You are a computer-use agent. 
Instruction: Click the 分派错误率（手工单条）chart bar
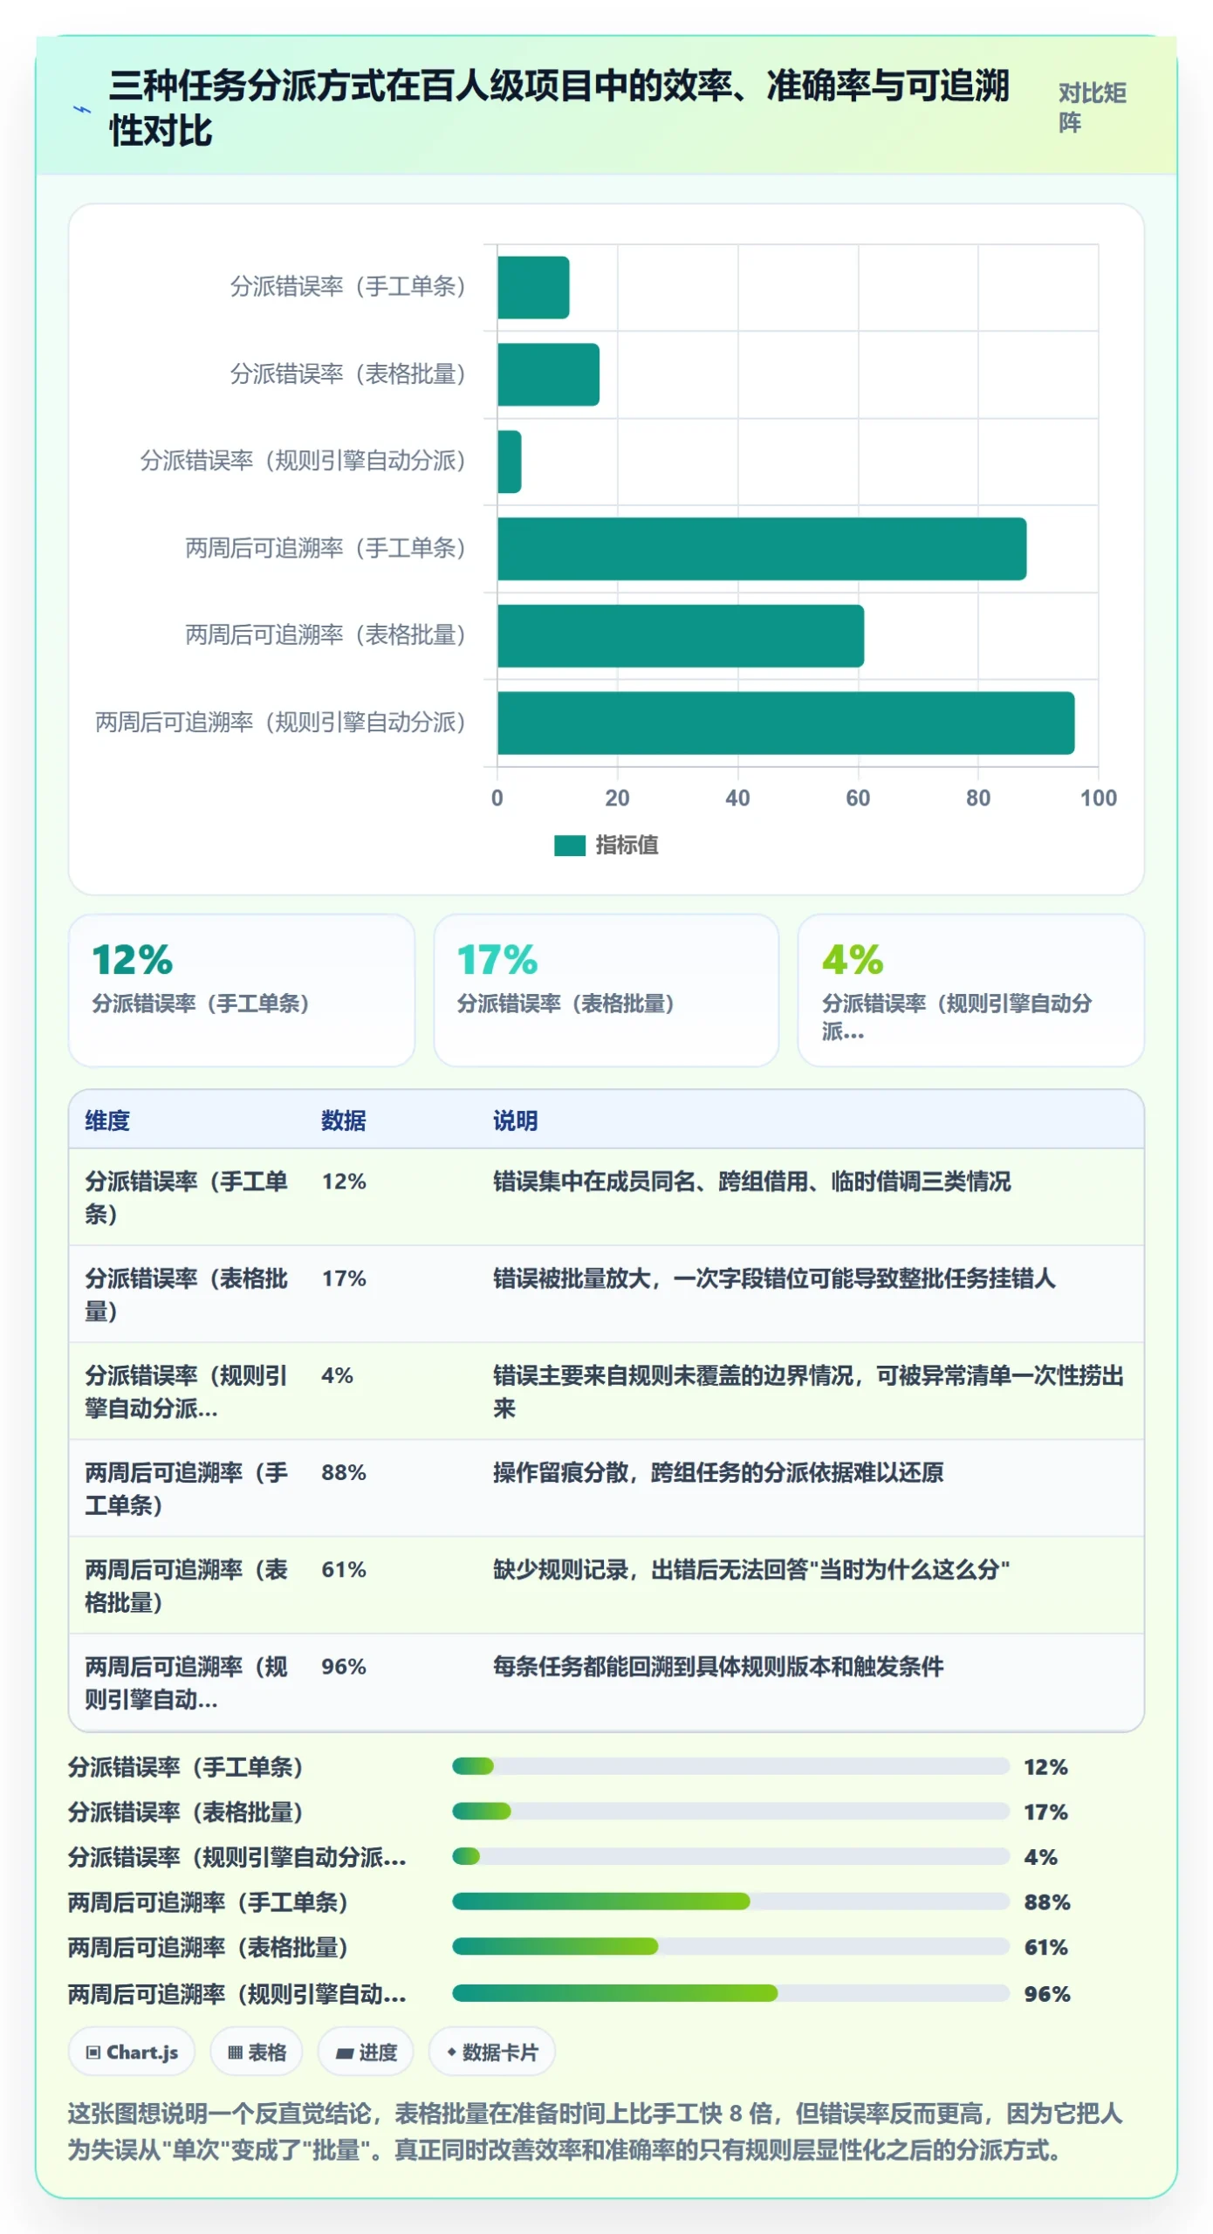(533, 287)
